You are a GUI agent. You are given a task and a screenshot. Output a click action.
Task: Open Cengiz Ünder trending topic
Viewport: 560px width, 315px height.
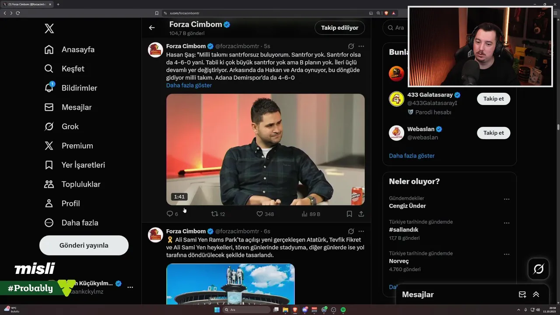pos(407,206)
